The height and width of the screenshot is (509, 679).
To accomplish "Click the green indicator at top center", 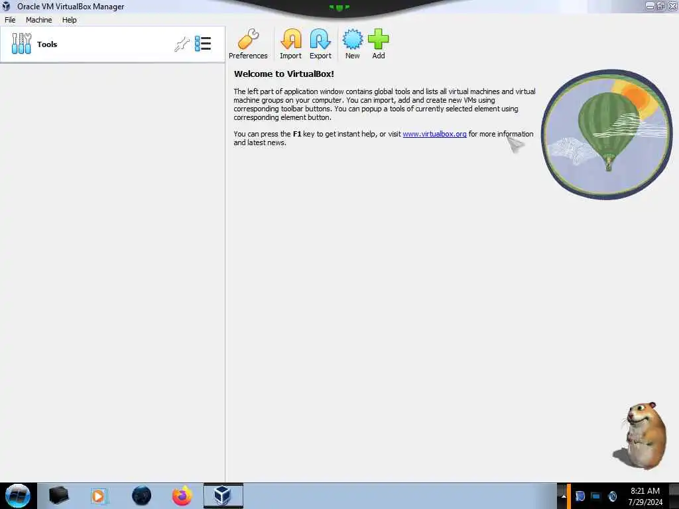I will tap(339, 7).
